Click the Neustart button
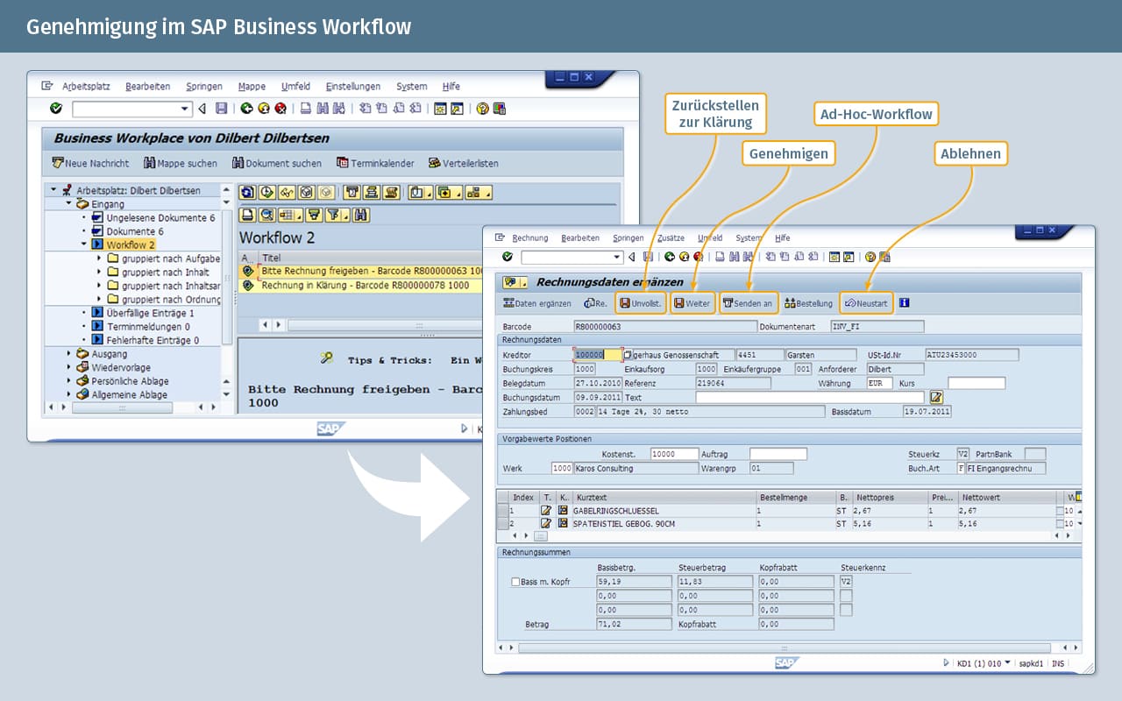The height and width of the screenshot is (701, 1122). [x=866, y=303]
